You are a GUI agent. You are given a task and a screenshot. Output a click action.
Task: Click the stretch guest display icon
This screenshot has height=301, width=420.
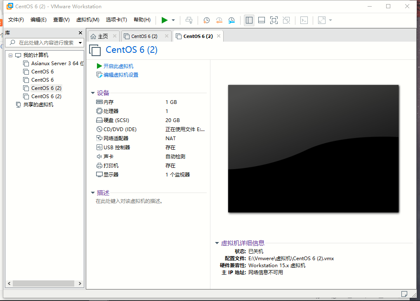click(322, 20)
